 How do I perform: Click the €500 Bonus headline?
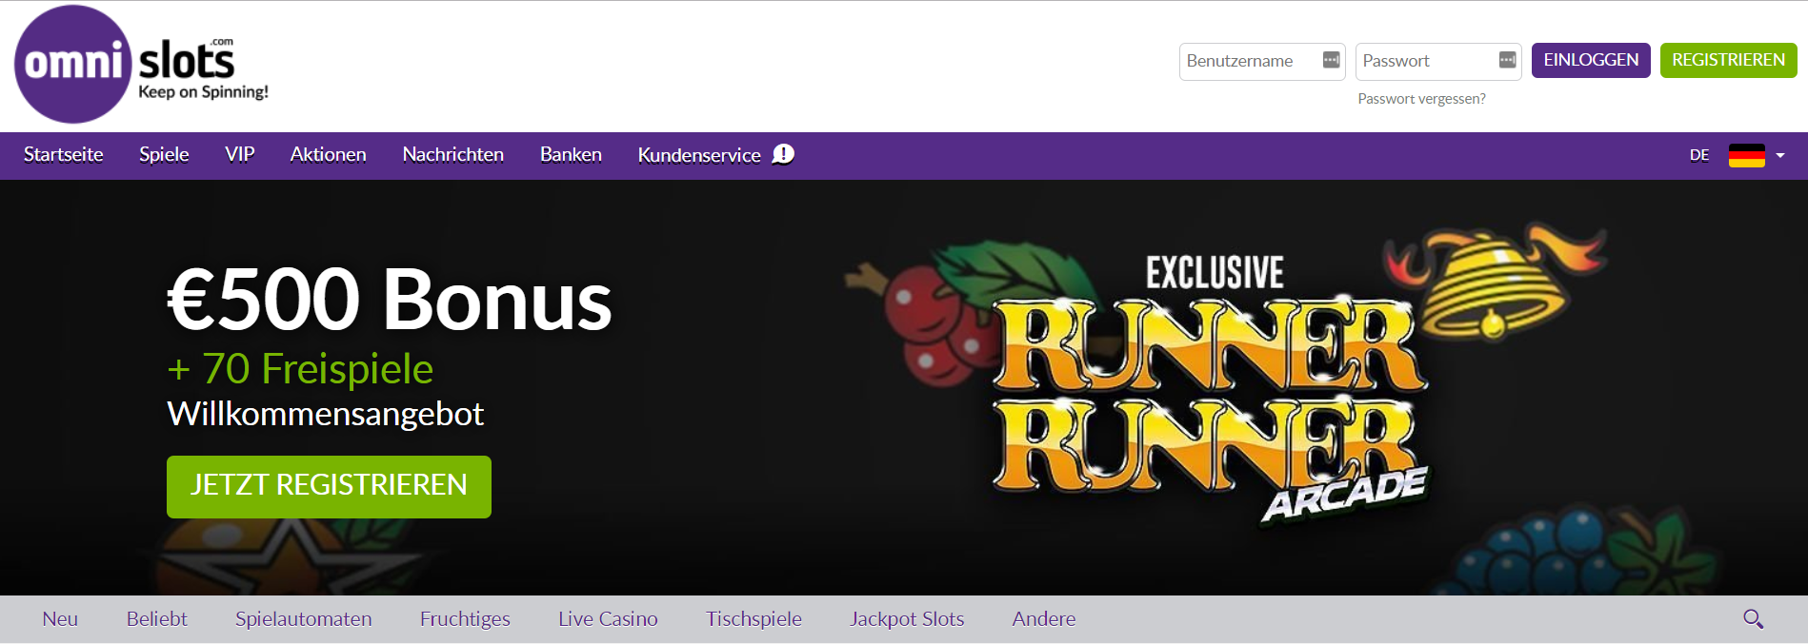coord(390,300)
